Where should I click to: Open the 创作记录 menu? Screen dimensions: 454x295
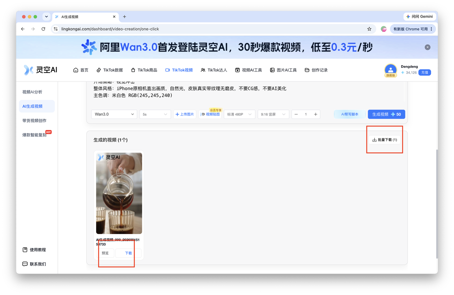316,70
